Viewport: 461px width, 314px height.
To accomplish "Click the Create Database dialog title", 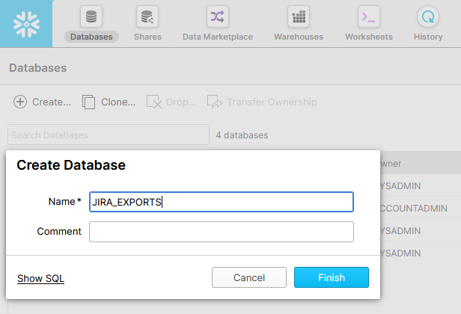I will coord(71,165).
